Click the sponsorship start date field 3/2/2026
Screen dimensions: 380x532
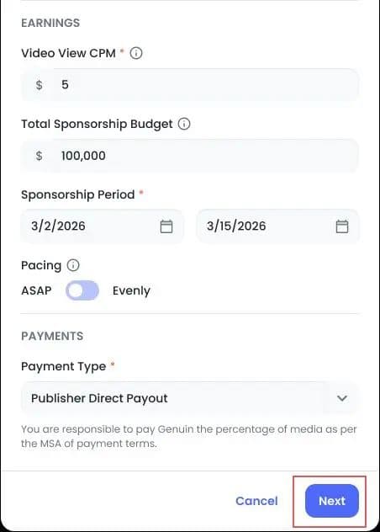102,226
